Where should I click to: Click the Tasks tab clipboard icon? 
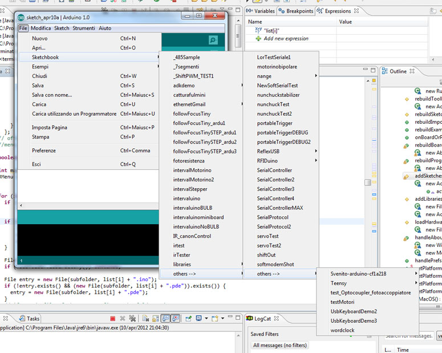coord(22,318)
